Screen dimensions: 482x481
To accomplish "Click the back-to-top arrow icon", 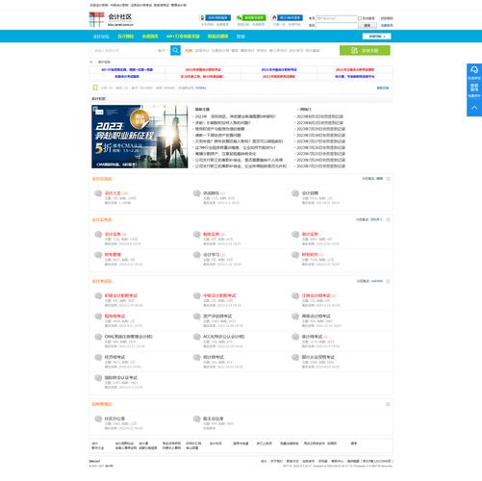I will pyautogui.click(x=474, y=108).
